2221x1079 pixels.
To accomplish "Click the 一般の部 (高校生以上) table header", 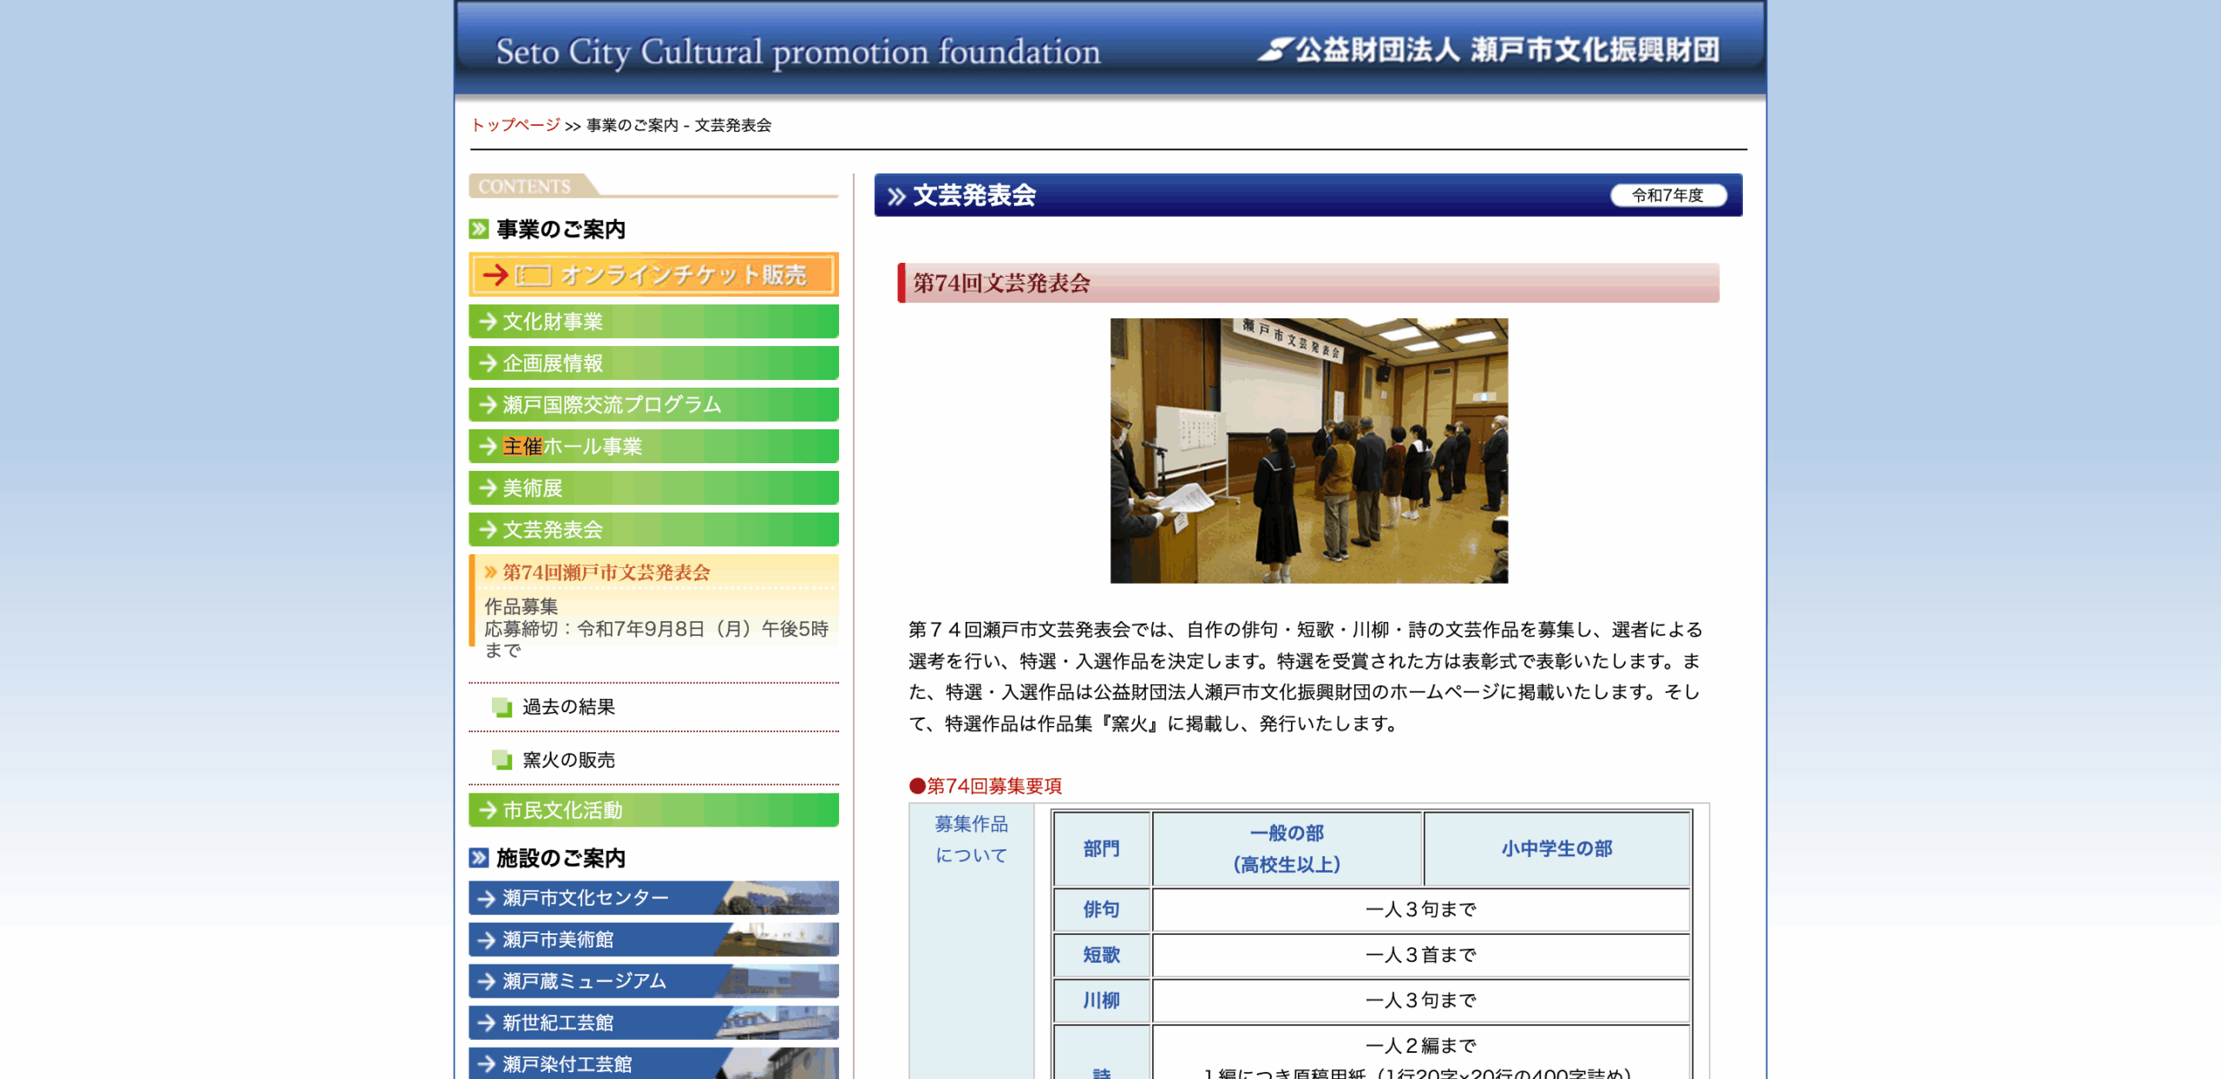I will [1287, 848].
